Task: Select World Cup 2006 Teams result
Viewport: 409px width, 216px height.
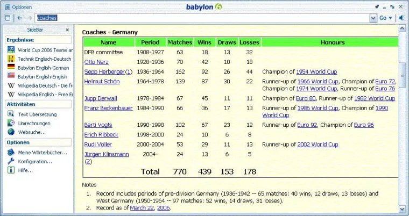Action: [x=45, y=50]
